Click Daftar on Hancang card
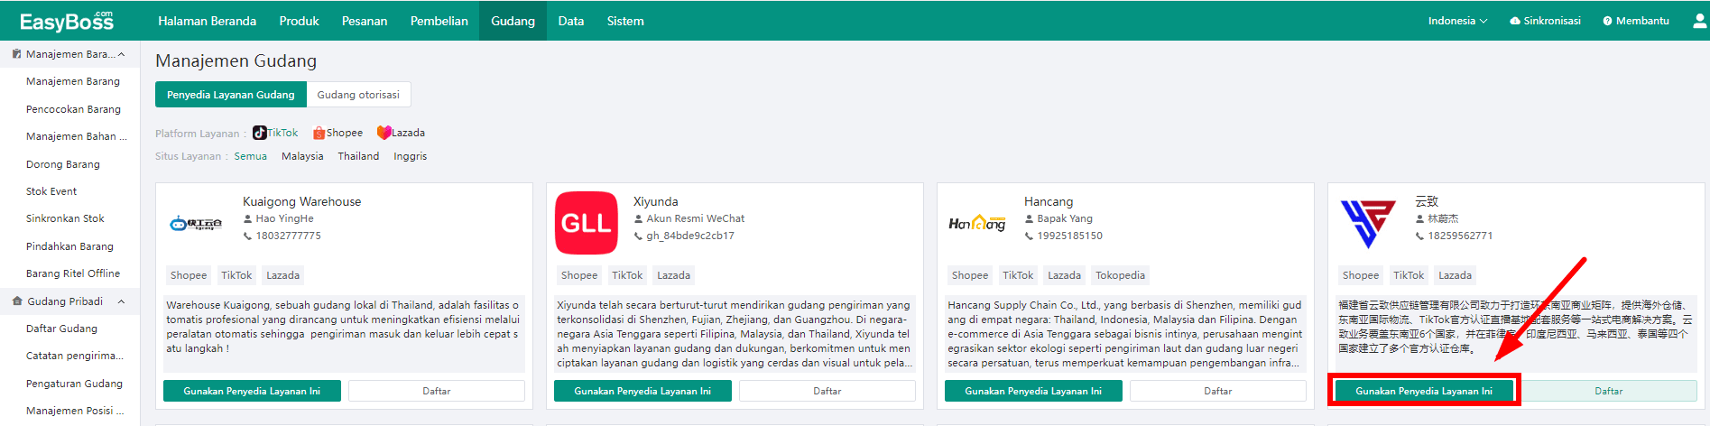The width and height of the screenshot is (1710, 426). point(1218,391)
